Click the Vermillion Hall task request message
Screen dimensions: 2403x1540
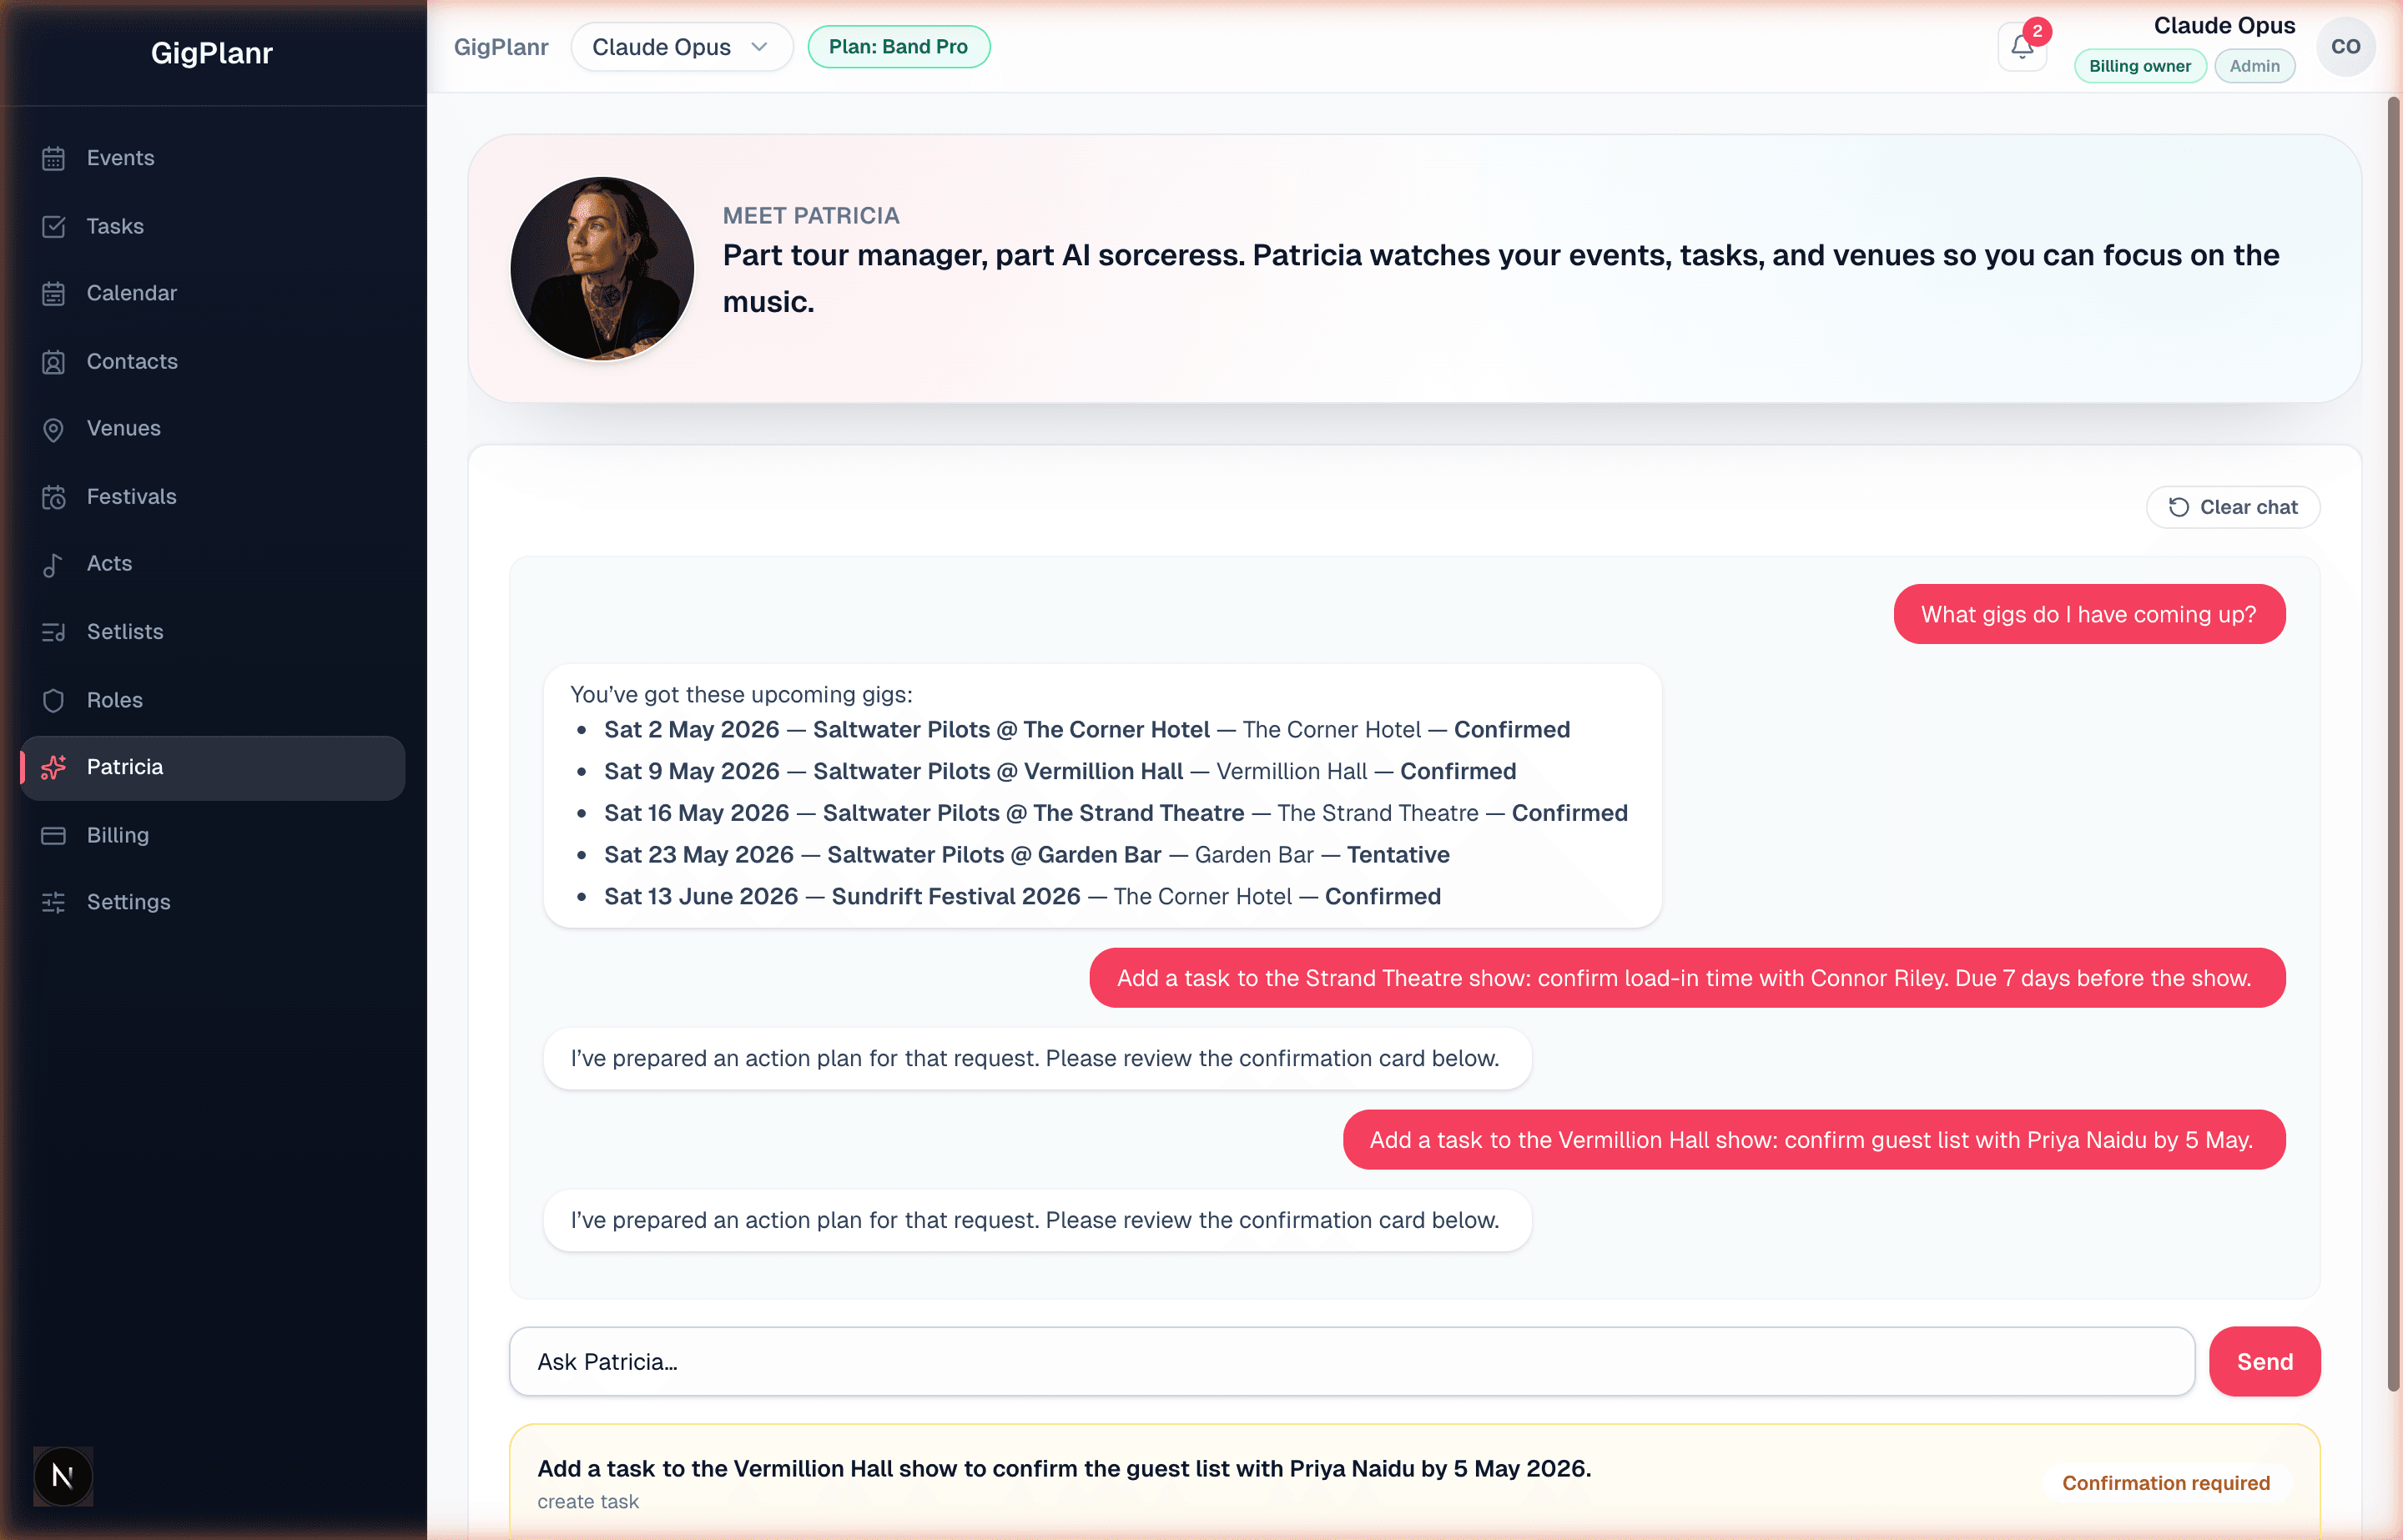(x=1813, y=1140)
